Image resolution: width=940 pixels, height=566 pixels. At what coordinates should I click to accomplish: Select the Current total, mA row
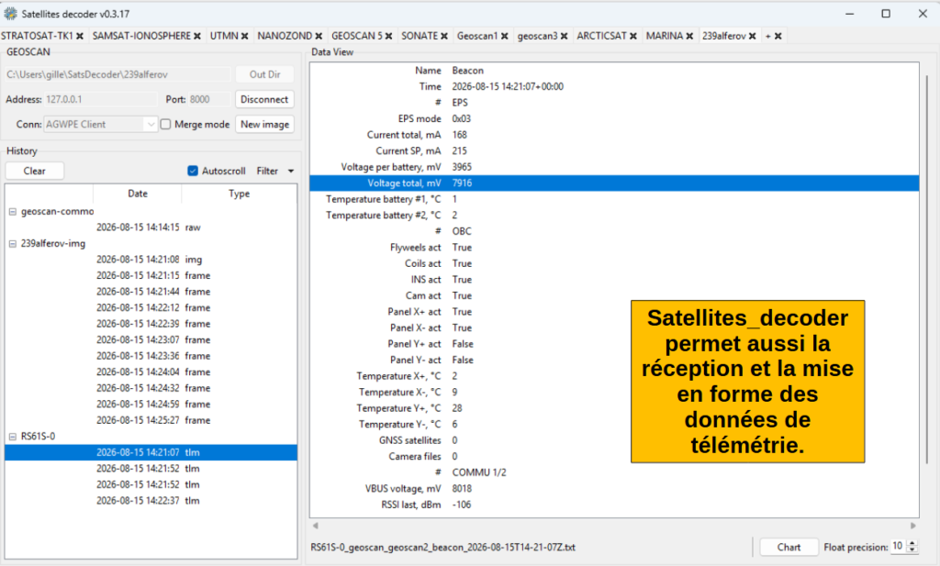tap(614, 135)
